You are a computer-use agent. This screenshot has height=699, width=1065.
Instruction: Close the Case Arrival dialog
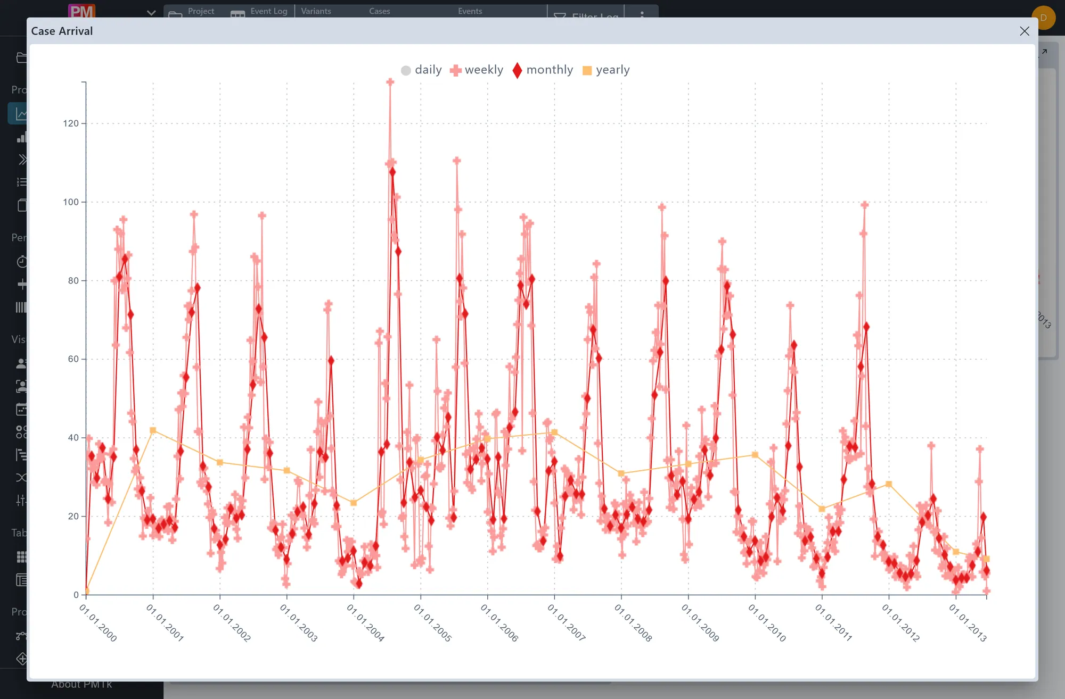(x=1024, y=31)
